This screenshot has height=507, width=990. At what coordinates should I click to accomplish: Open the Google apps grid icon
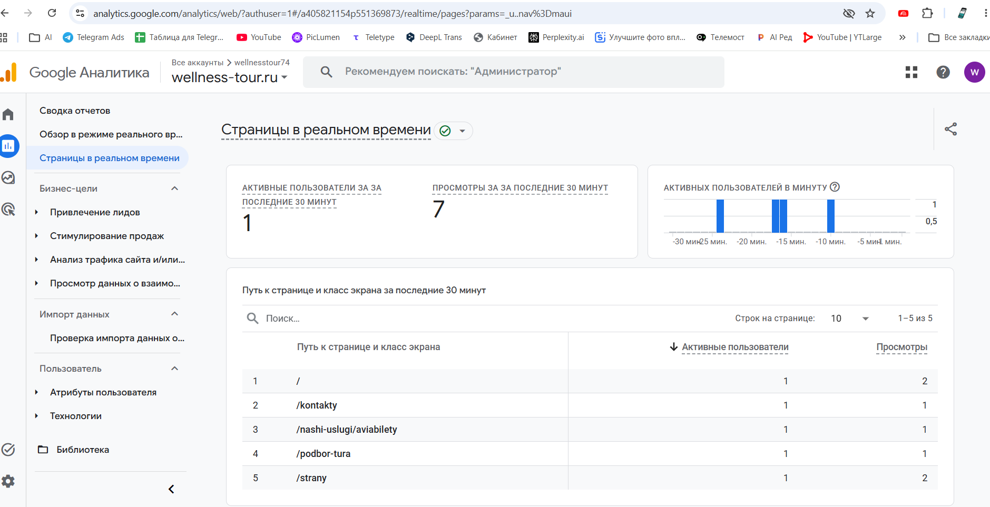pyautogui.click(x=911, y=72)
